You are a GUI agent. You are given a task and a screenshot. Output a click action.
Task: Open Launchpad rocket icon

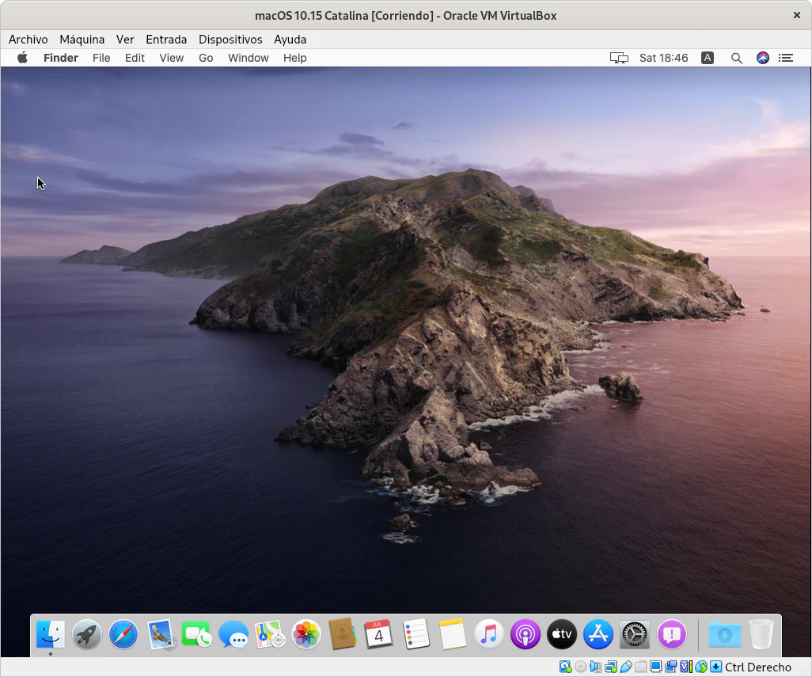87,634
